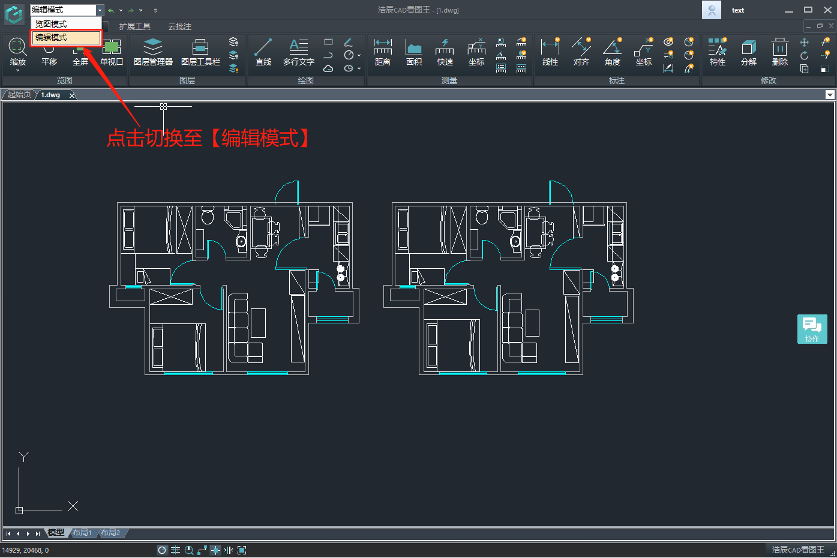Image resolution: width=837 pixels, height=558 pixels.
Task: Switch to the 布局1 layout tab
Action: click(82, 533)
